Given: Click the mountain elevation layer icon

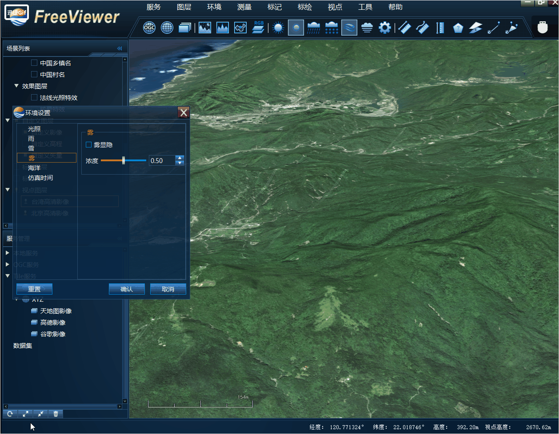Looking at the screenshot, I should [x=223, y=28].
